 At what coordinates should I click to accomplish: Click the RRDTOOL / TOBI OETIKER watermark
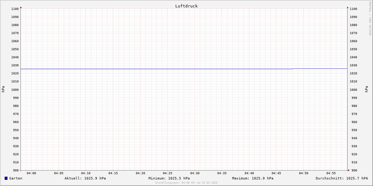pyautogui.click(x=370, y=19)
